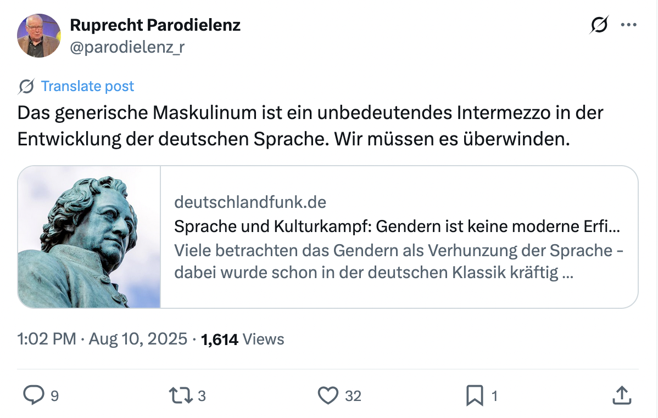Click the reply speech bubble icon
The image size is (658, 418).
tap(34, 395)
